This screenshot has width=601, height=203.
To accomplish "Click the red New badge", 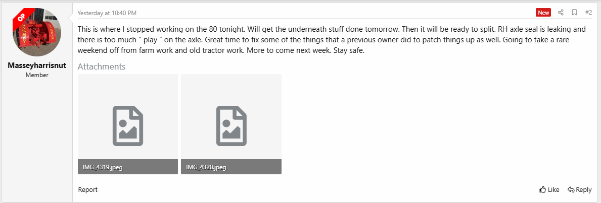I will (x=543, y=13).
